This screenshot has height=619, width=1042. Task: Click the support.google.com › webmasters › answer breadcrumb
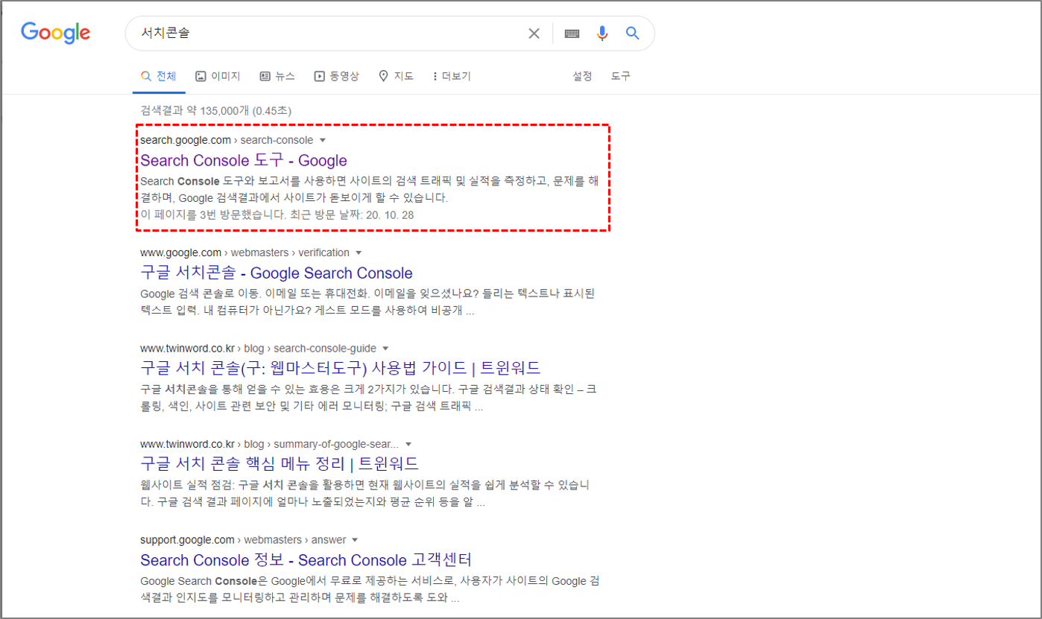point(243,539)
